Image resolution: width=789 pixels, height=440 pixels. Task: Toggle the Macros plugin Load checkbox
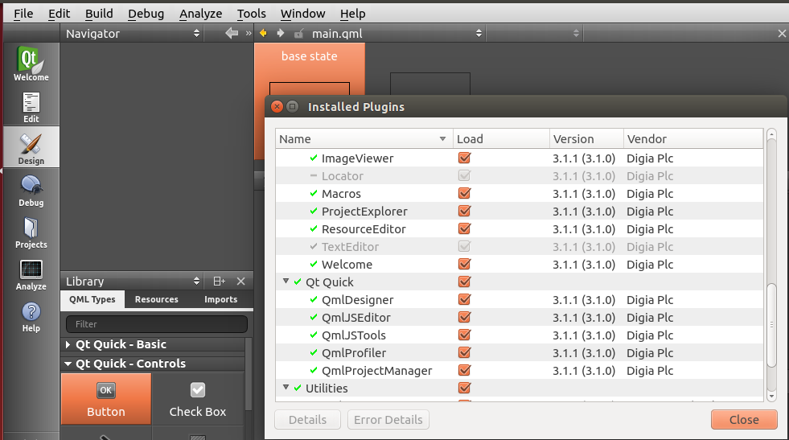[463, 194]
